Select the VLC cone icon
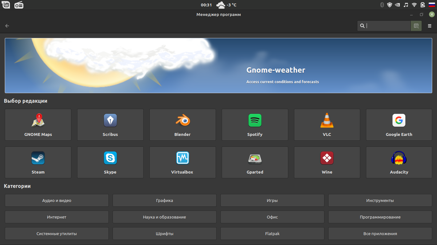Image resolution: width=437 pixels, height=245 pixels. click(x=327, y=120)
